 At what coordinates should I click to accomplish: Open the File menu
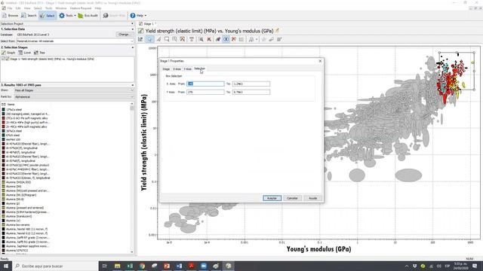[10, 8]
